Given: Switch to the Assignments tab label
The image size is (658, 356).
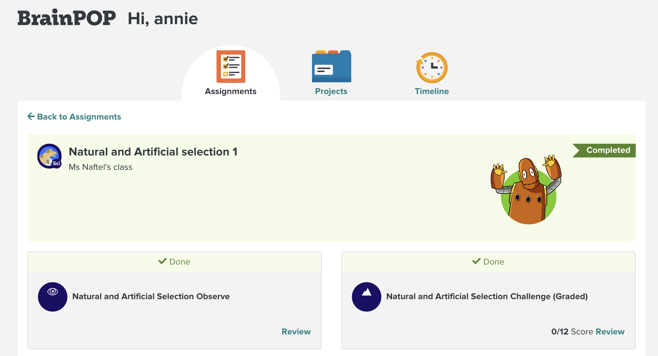Looking at the screenshot, I should 231,91.
